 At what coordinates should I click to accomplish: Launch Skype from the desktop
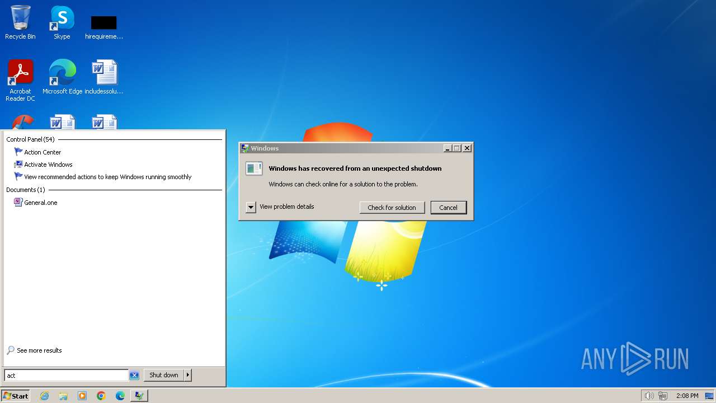pyautogui.click(x=62, y=22)
